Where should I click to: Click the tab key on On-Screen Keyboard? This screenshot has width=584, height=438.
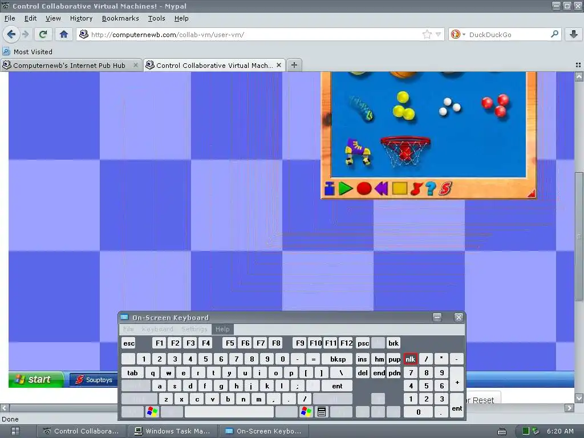click(132, 373)
